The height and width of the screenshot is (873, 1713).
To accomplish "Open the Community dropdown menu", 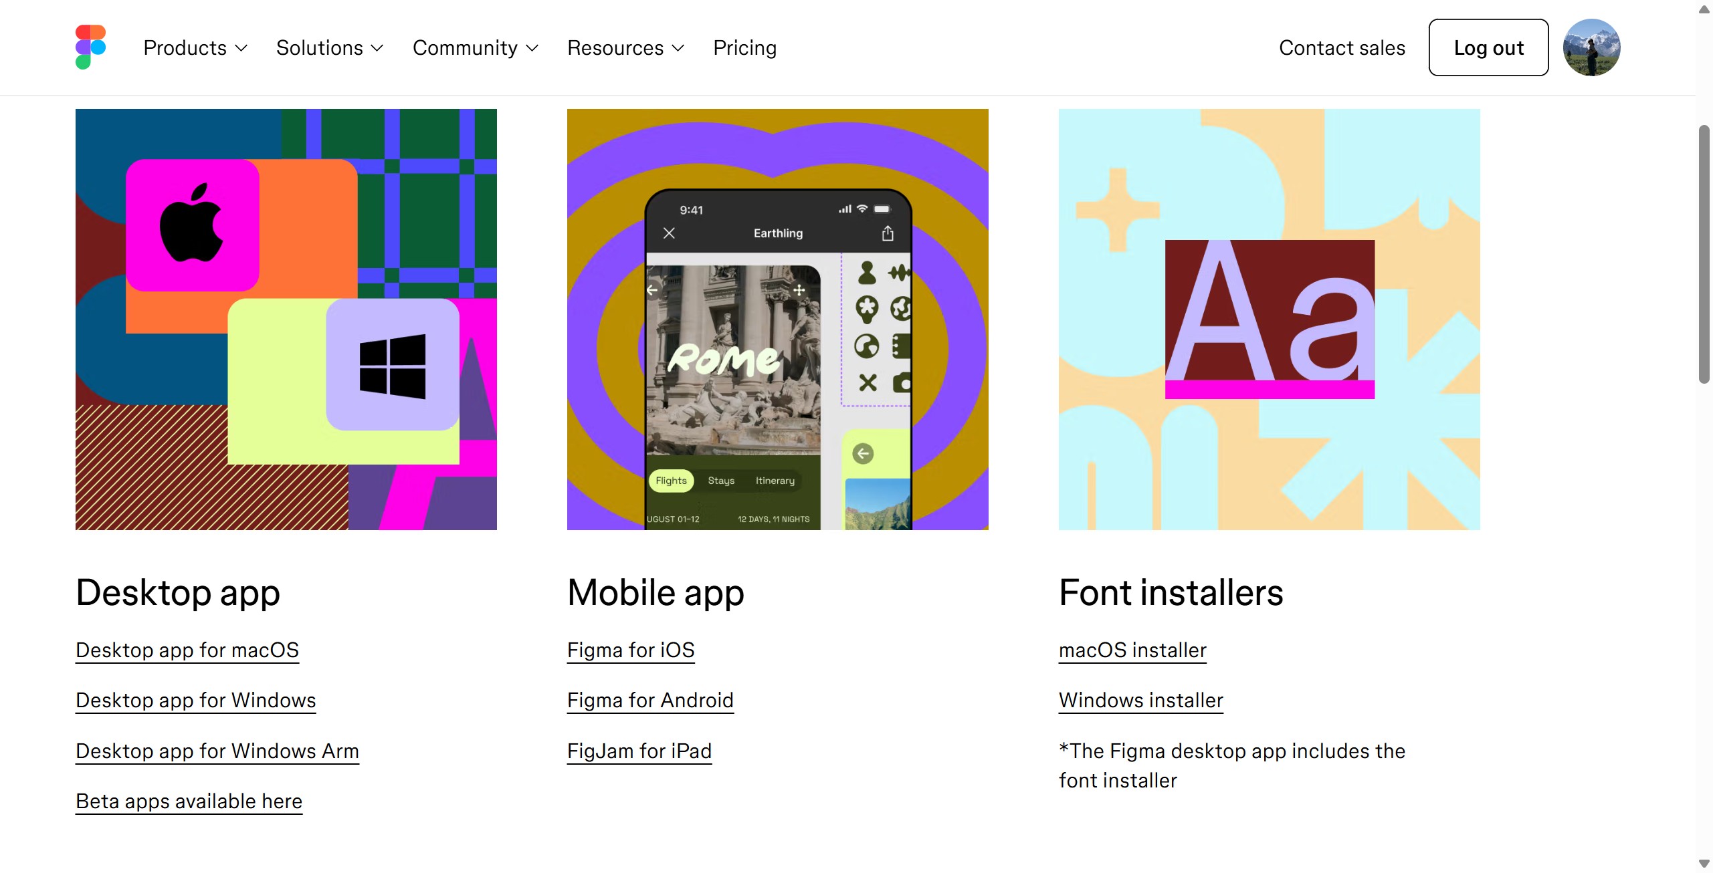I will coord(475,48).
